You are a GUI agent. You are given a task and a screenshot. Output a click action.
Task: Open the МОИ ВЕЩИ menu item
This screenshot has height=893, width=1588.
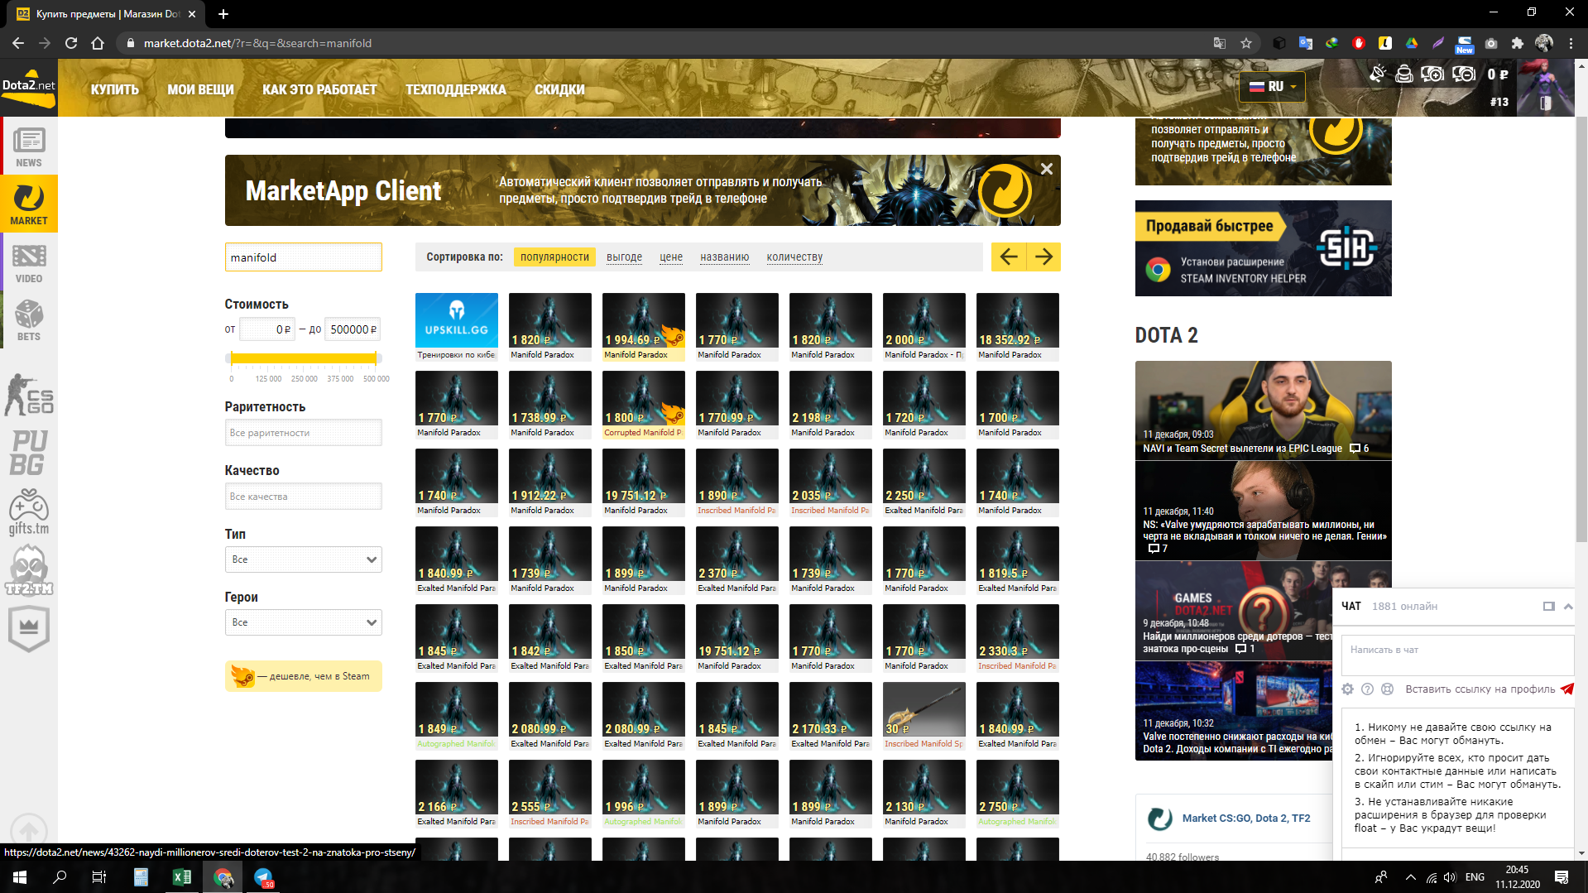[x=200, y=89]
